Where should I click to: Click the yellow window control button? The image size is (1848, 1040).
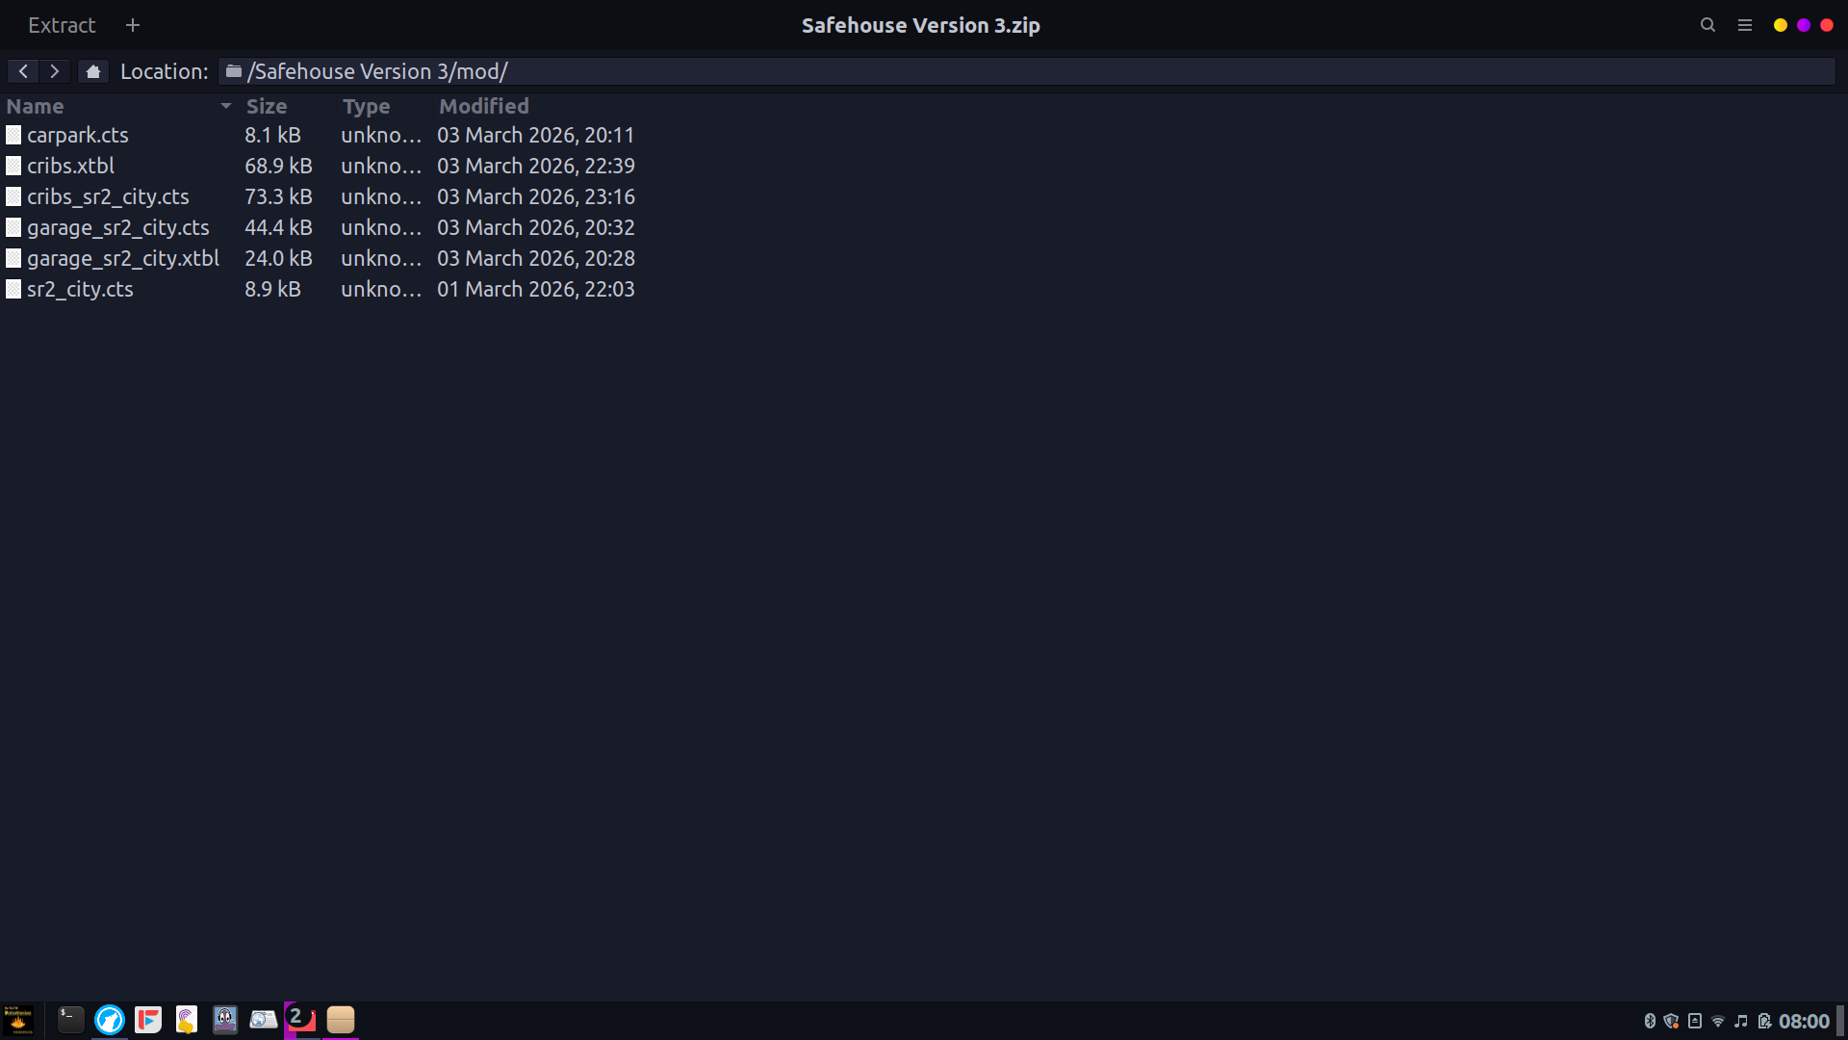[x=1781, y=25]
